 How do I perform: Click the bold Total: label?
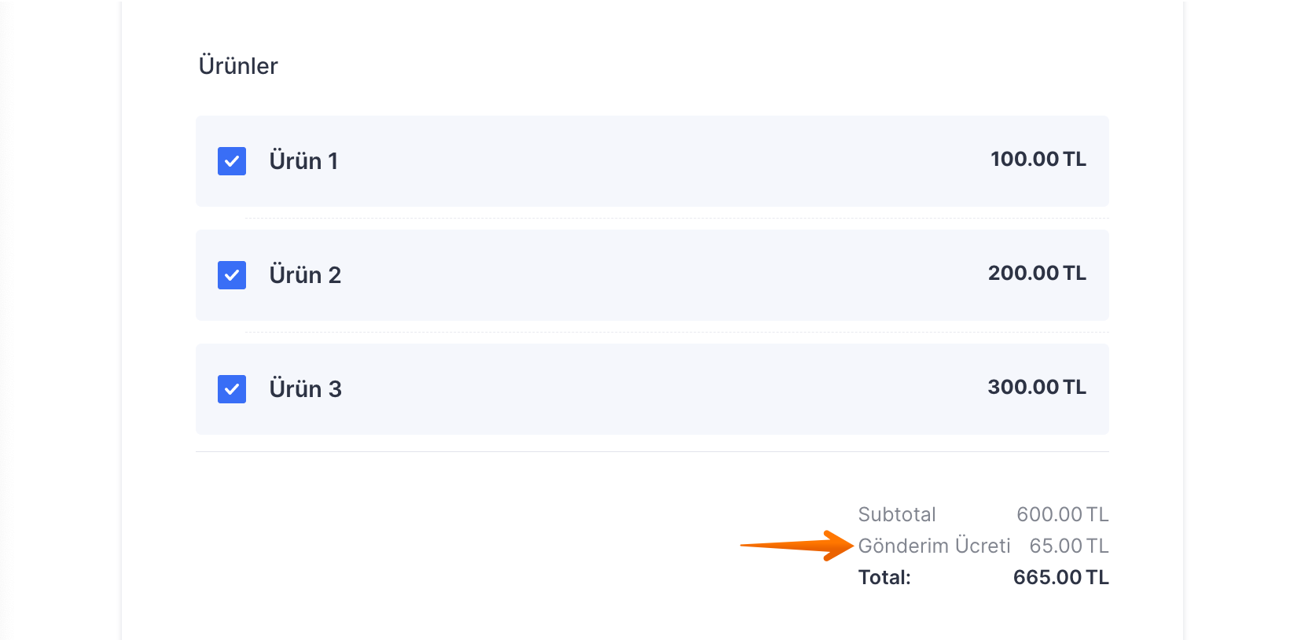tap(884, 577)
